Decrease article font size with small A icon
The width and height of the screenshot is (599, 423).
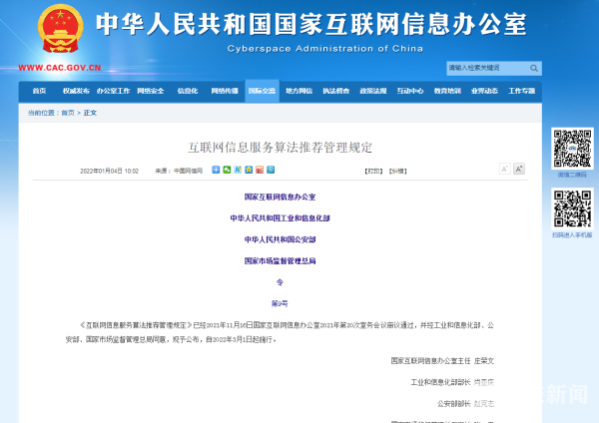pos(504,170)
